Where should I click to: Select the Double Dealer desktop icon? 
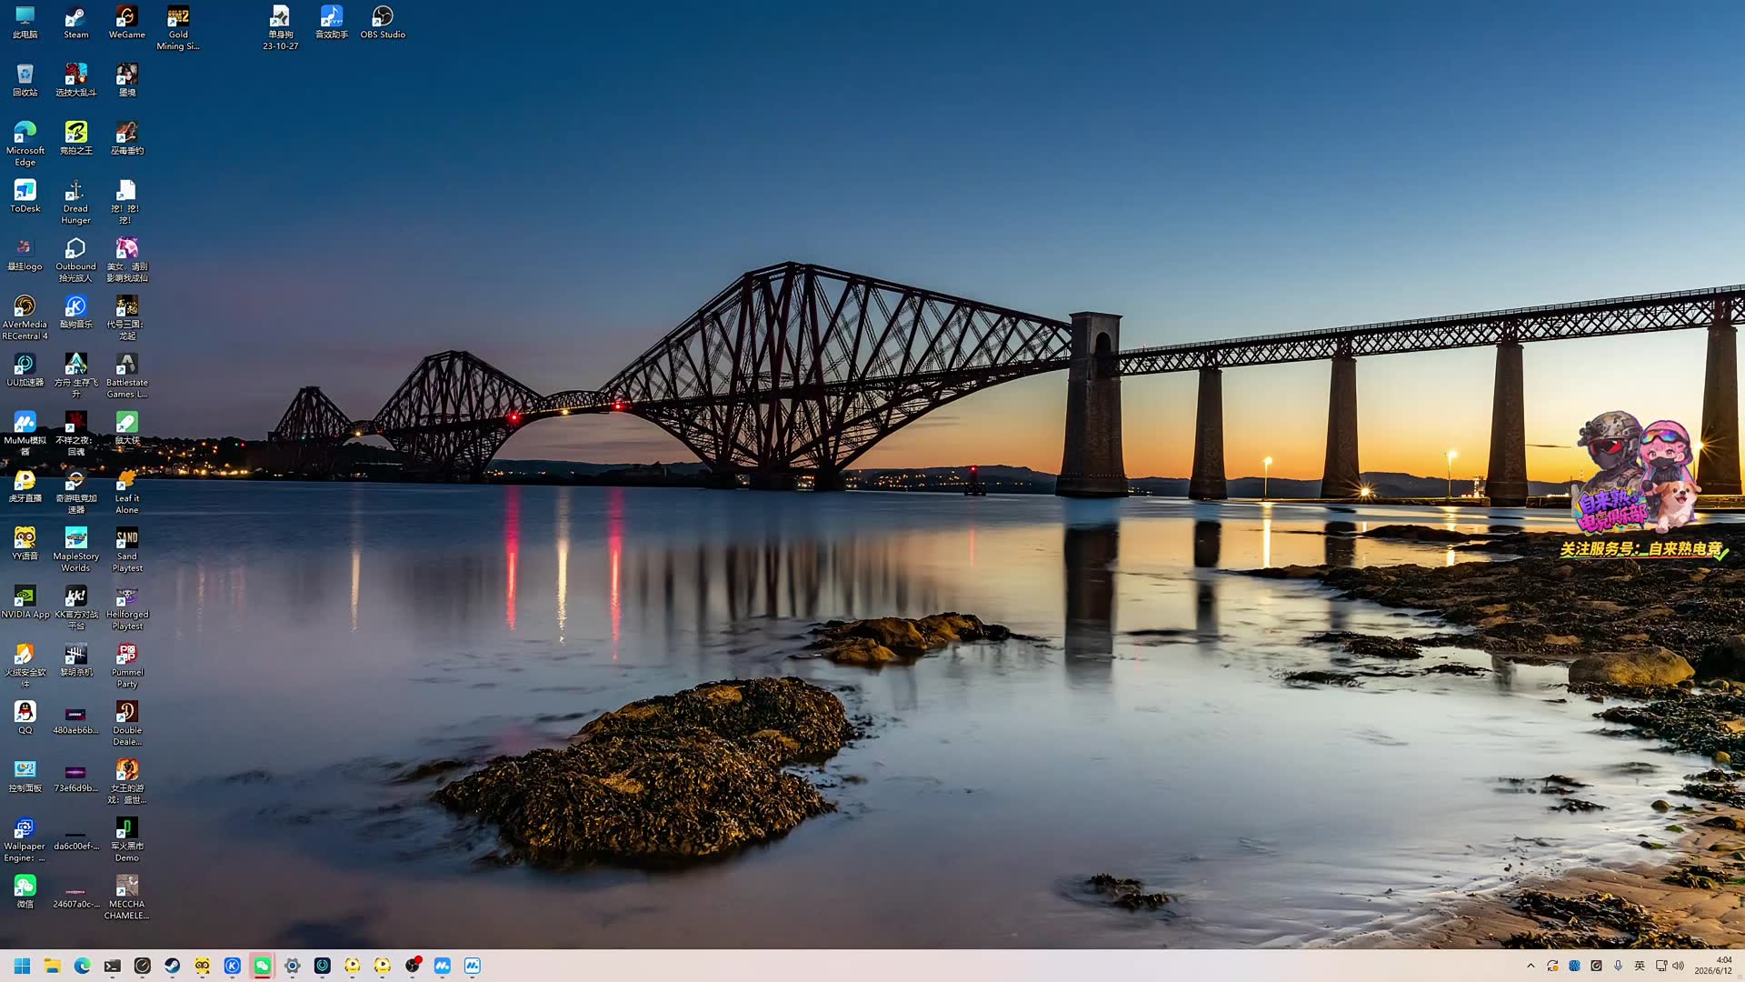(126, 723)
